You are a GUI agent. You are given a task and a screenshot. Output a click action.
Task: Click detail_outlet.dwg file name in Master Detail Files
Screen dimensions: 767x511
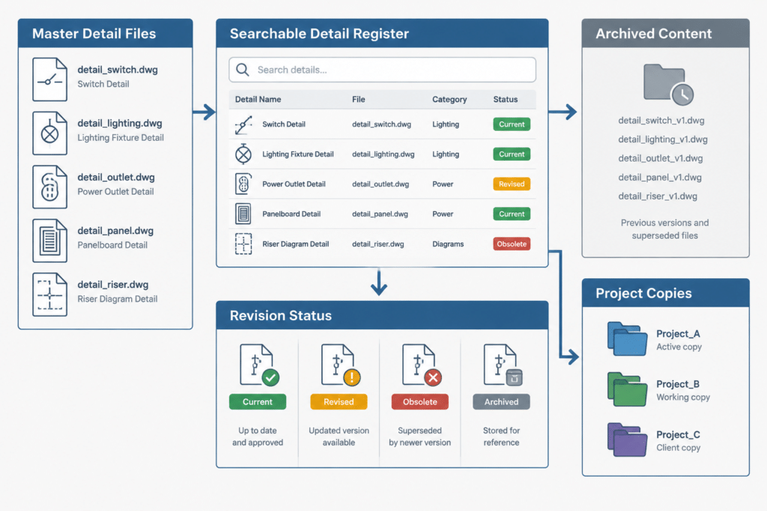(116, 177)
